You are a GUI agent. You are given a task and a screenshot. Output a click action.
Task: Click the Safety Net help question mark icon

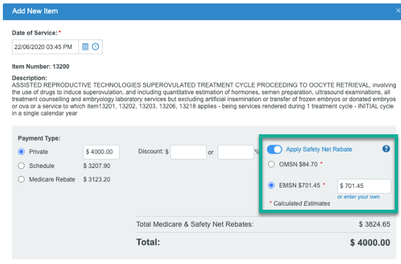click(x=386, y=149)
